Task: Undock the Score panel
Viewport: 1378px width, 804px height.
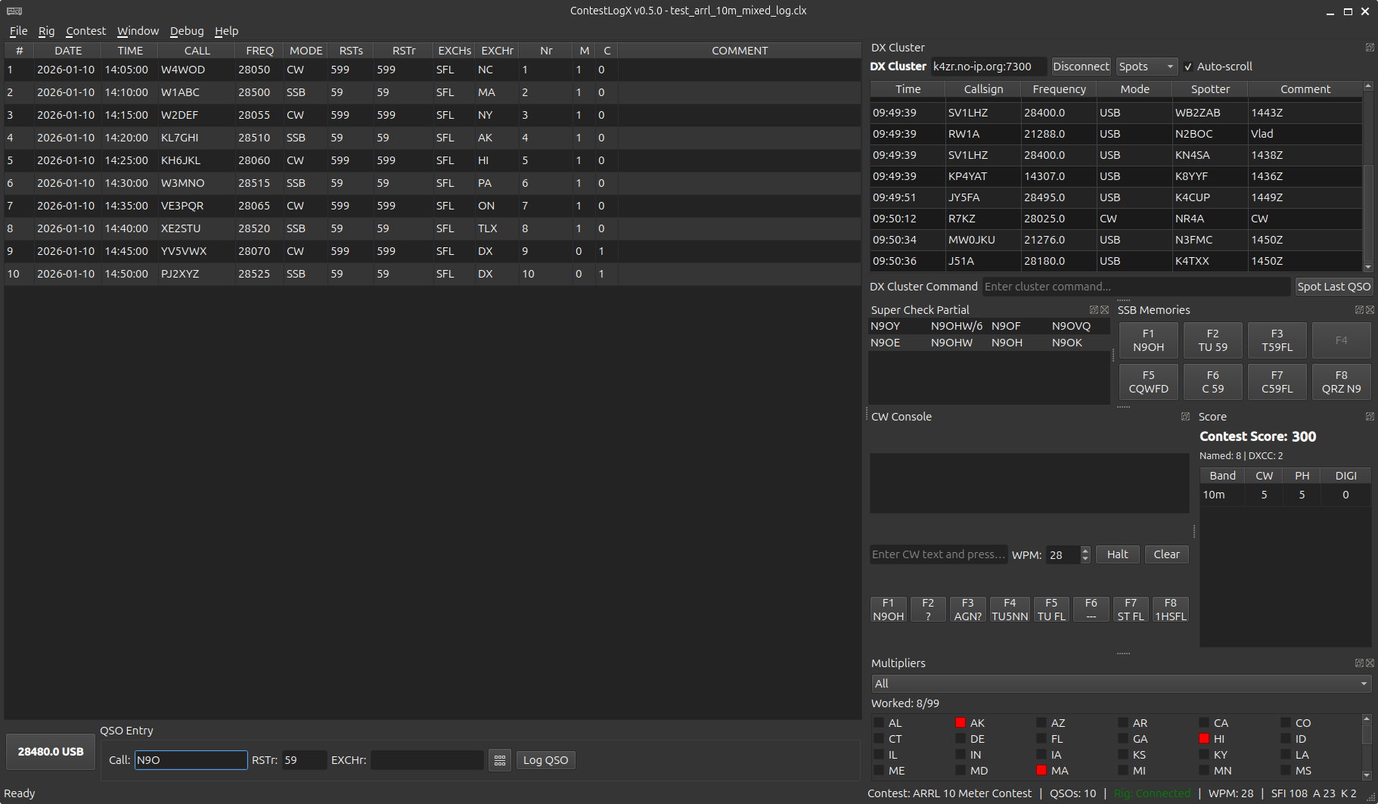Action: point(1369,416)
